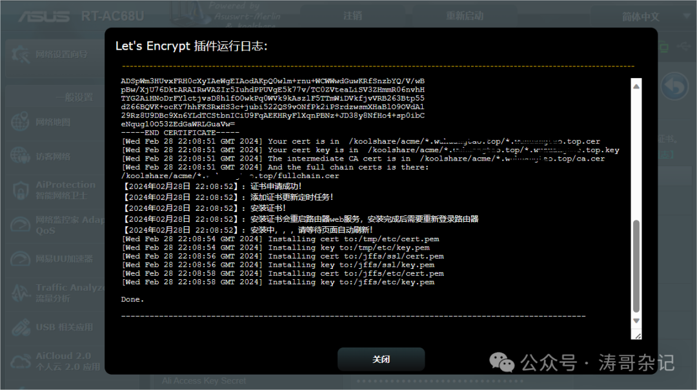
Task: Click the log scrollbar down arrow
Action: tap(636, 320)
